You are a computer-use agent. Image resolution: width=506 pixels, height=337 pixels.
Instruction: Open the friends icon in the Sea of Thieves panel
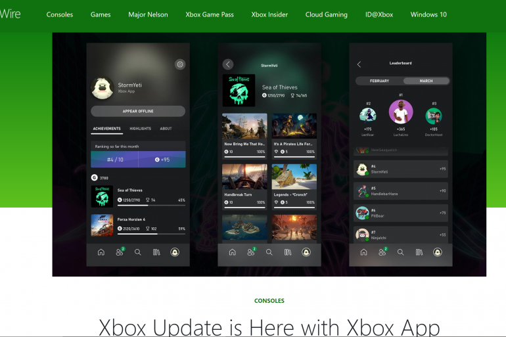[x=250, y=252]
